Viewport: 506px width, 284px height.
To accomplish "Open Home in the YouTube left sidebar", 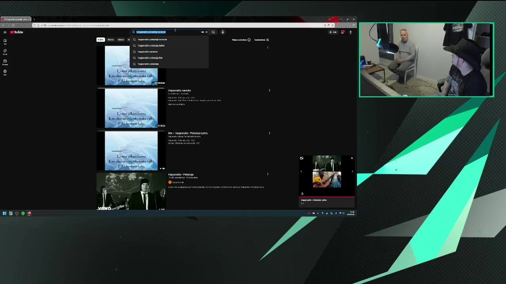I will [x=5, y=41].
